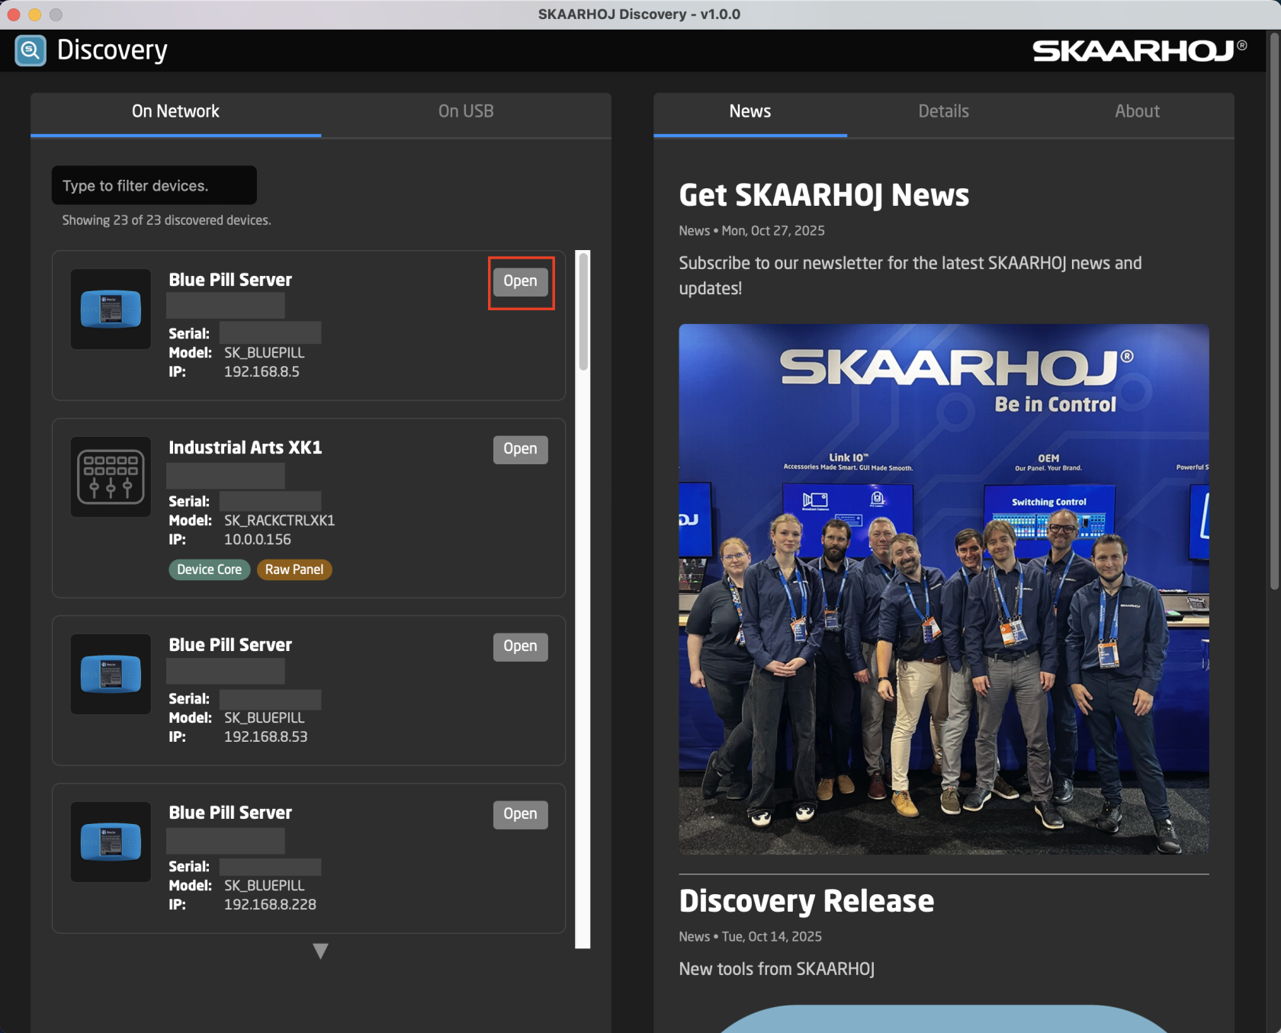Click the Raw Panel badge
This screenshot has height=1033, width=1281.
point(294,569)
